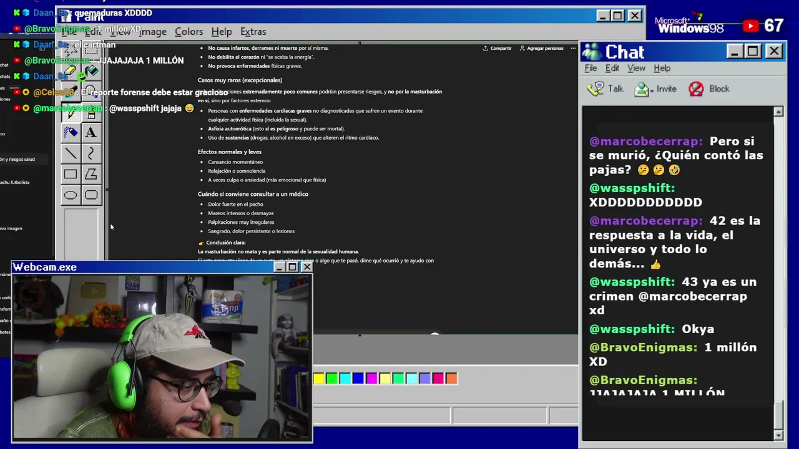Click the '42 es la respuesta a la vida' message
The width and height of the screenshot is (799, 449).
pos(675,242)
